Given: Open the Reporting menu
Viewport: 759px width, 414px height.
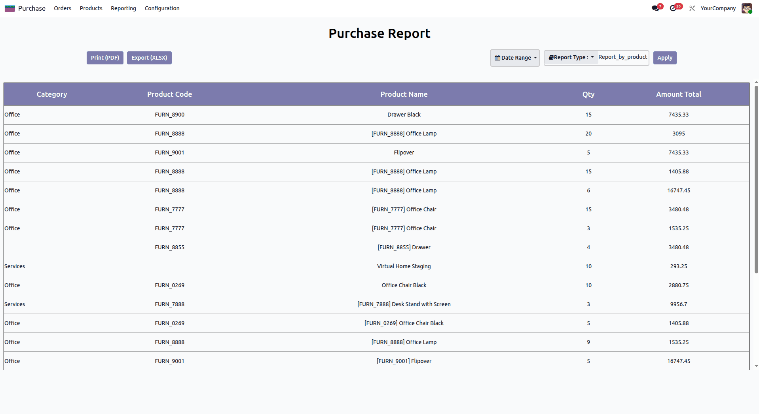Looking at the screenshot, I should [x=123, y=8].
